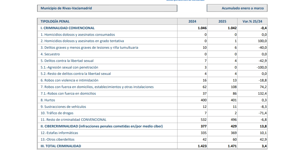Viewport: 306px width, 153px height.
Task: Select the 13. Otros ciberdelitos row label
Action: (58, 140)
